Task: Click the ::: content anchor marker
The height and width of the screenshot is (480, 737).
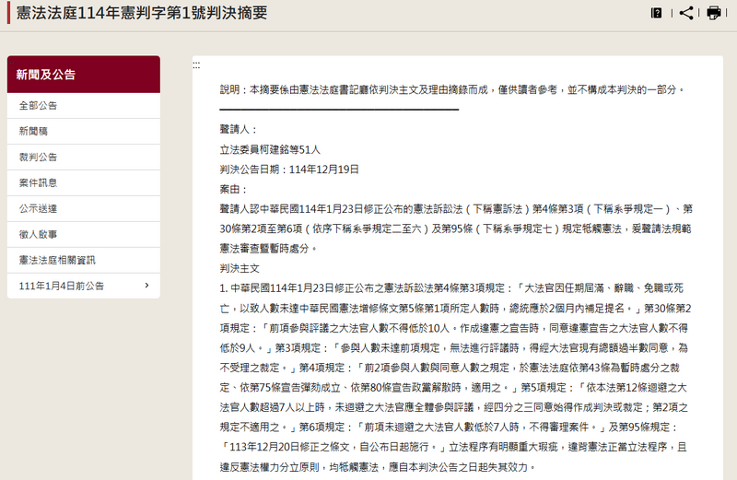Action: tap(196, 65)
